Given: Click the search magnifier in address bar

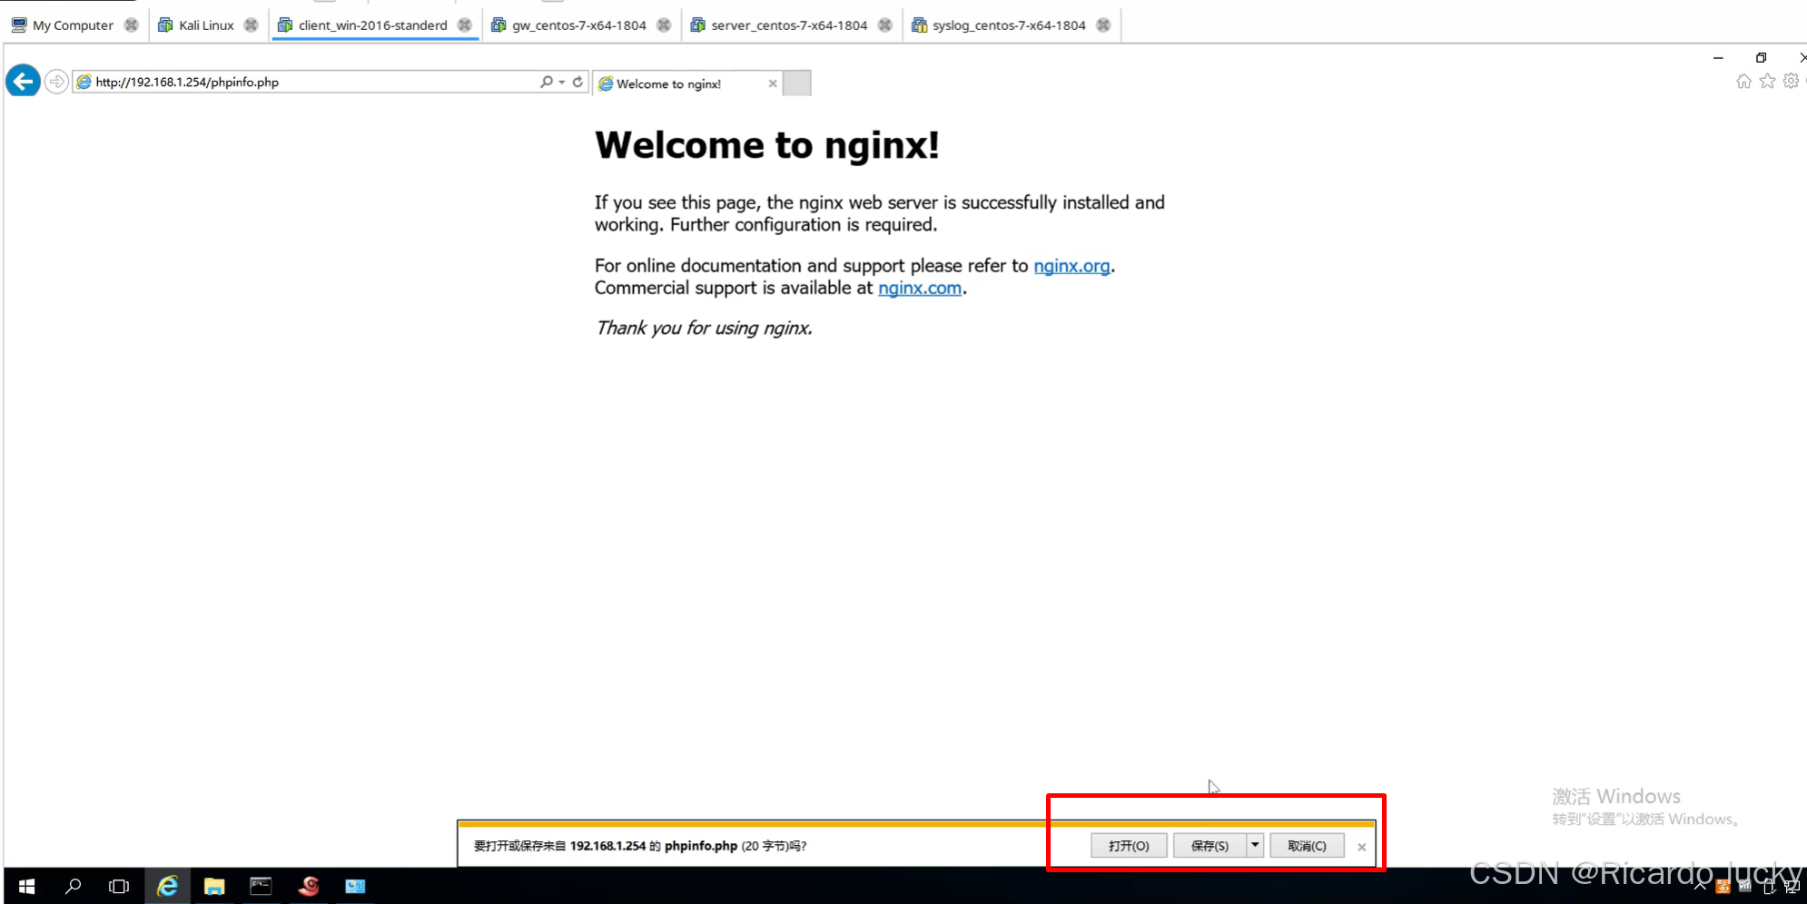Looking at the screenshot, I should [546, 82].
